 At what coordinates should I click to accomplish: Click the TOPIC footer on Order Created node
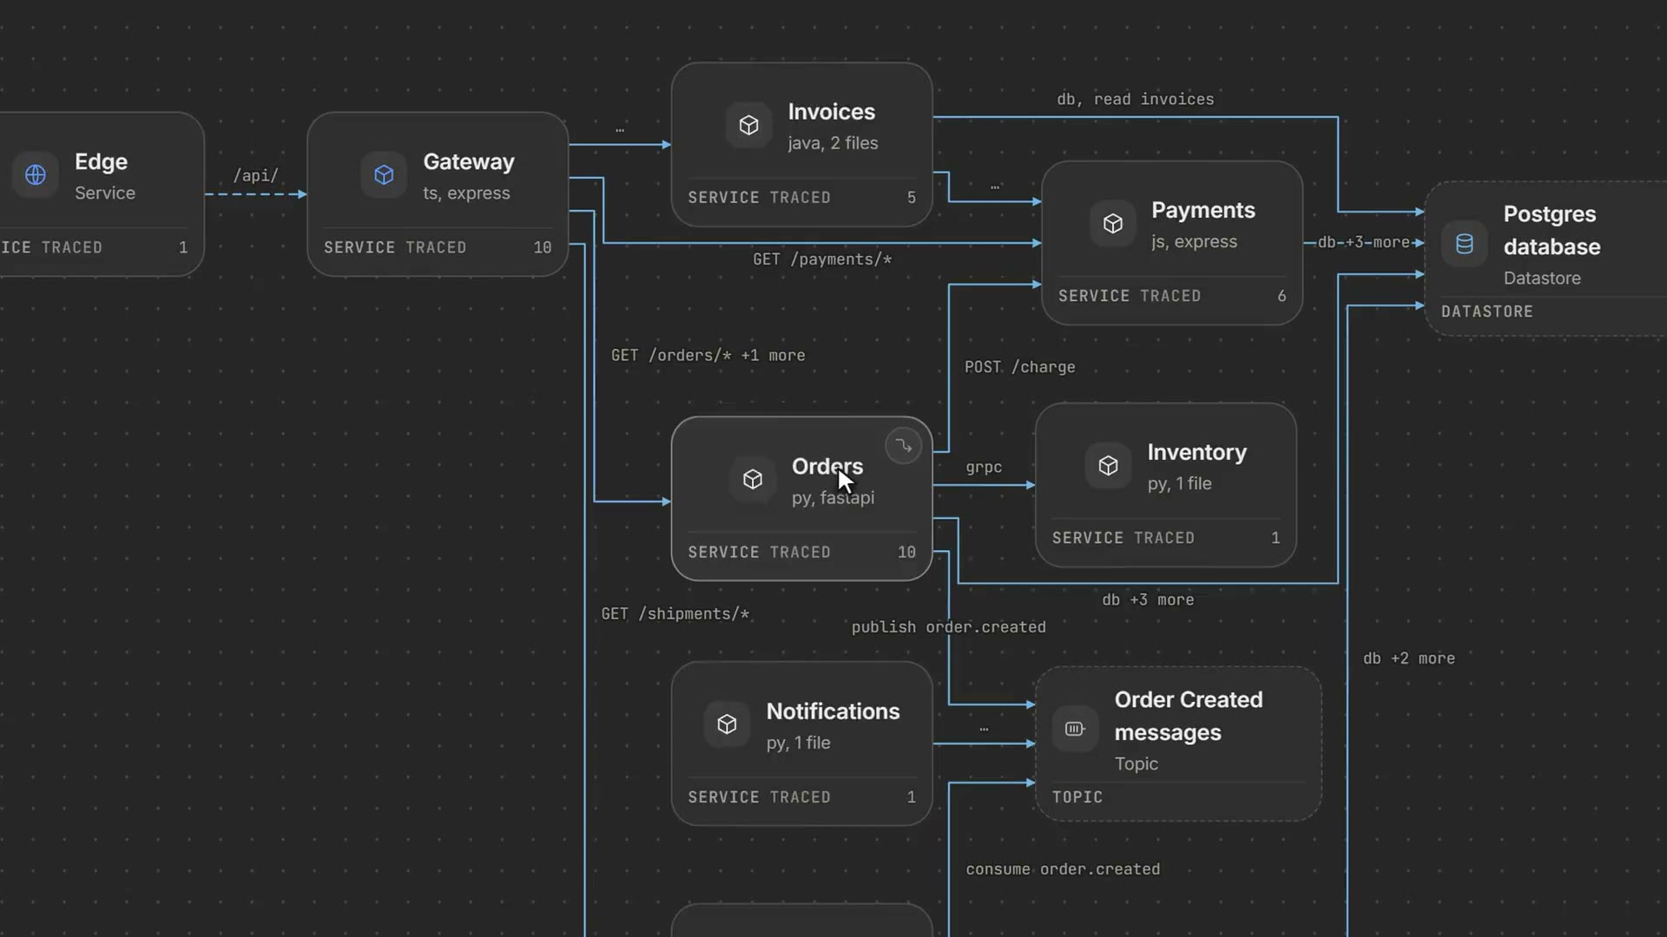1077,797
